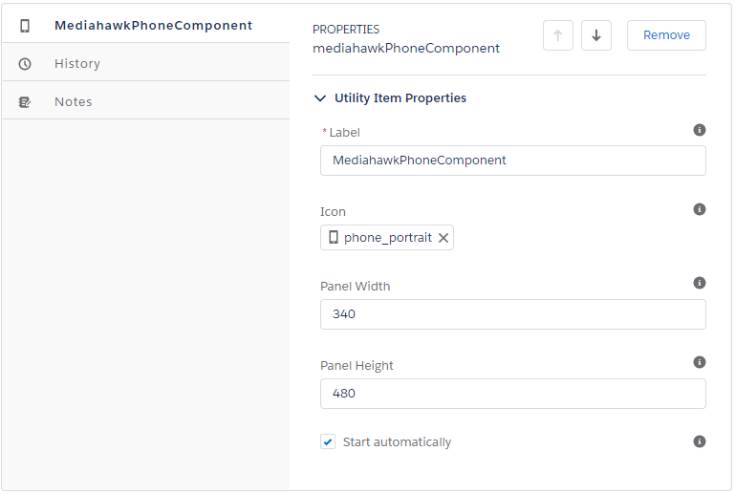The image size is (735, 494).
Task: Click the Utility Item Properties heading text
Action: click(x=400, y=98)
